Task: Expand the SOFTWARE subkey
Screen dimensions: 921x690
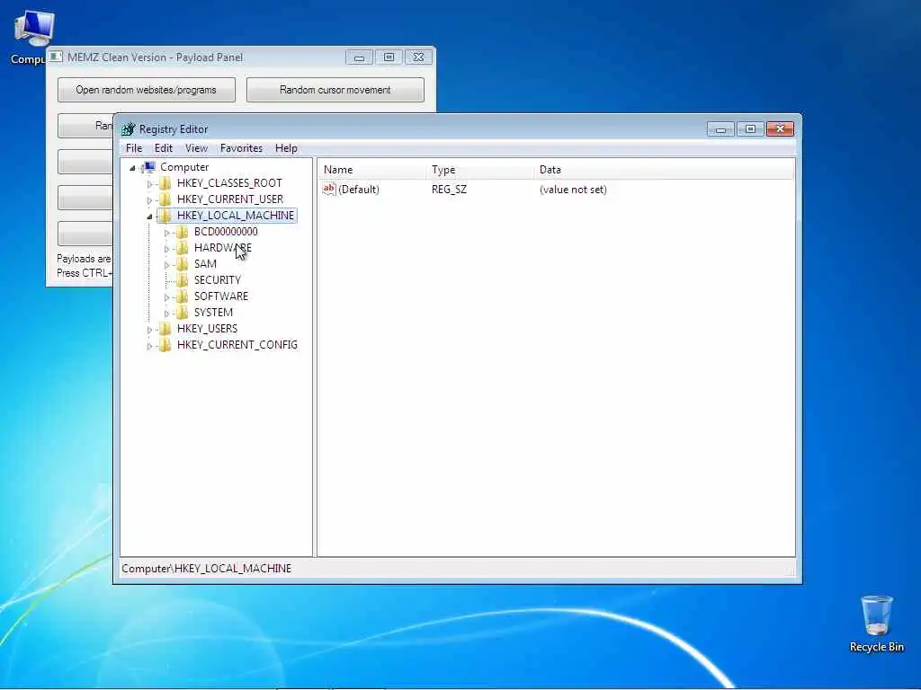Action: (166, 296)
